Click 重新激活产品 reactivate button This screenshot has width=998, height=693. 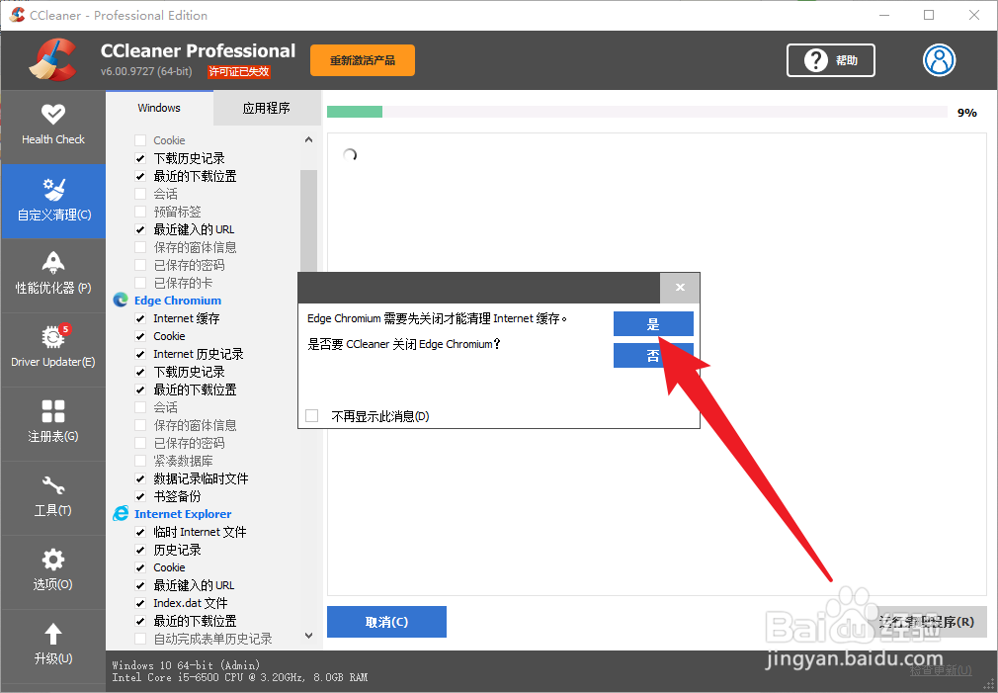click(x=363, y=60)
